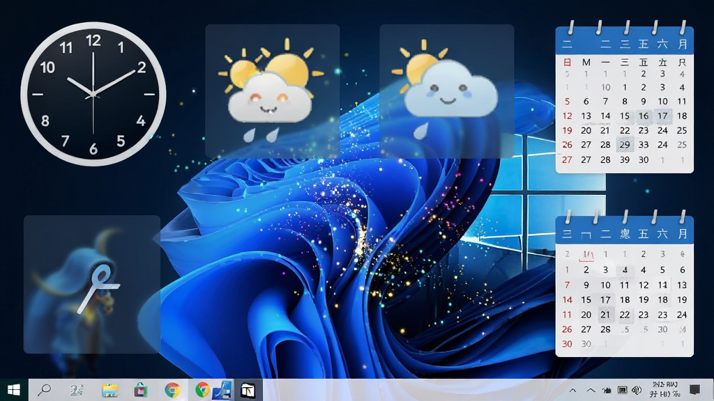Launch File Explorer from the taskbar
Image resolution: width=714 pixels, height=401 pixels.
click(109, 390)
